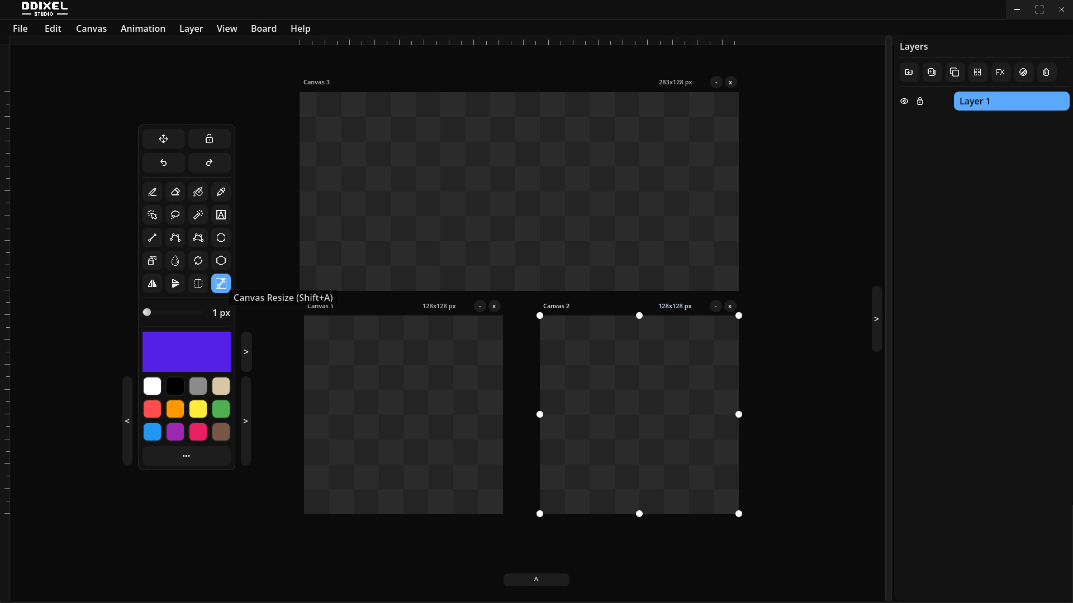Click the palette more options button
The width and height of the screenshot is (1073, 603).
186,456
